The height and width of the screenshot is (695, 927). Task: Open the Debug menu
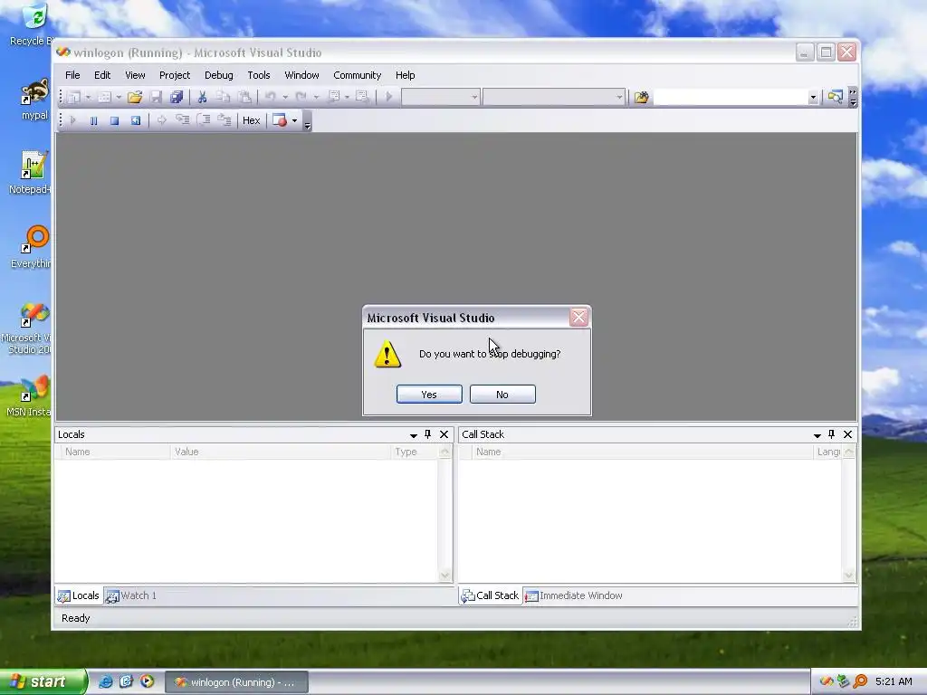pos(219,75)
